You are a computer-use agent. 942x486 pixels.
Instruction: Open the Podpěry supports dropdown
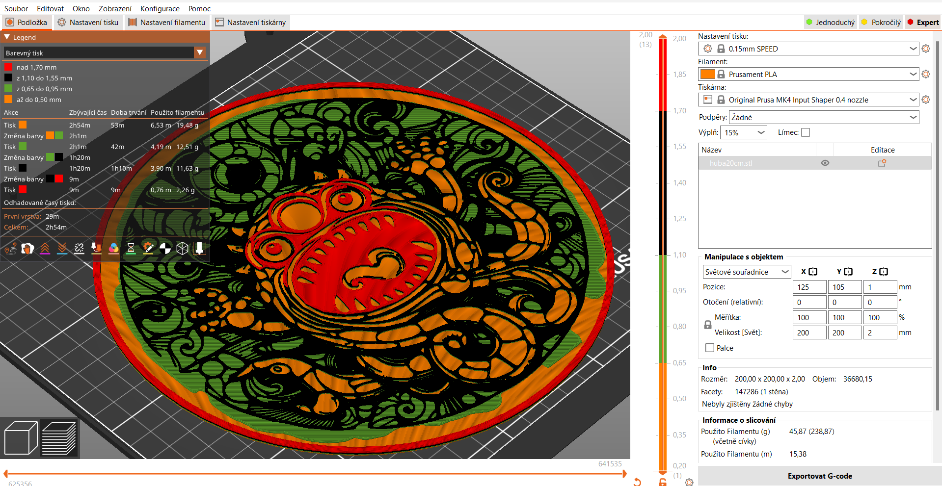coord(824,117)
